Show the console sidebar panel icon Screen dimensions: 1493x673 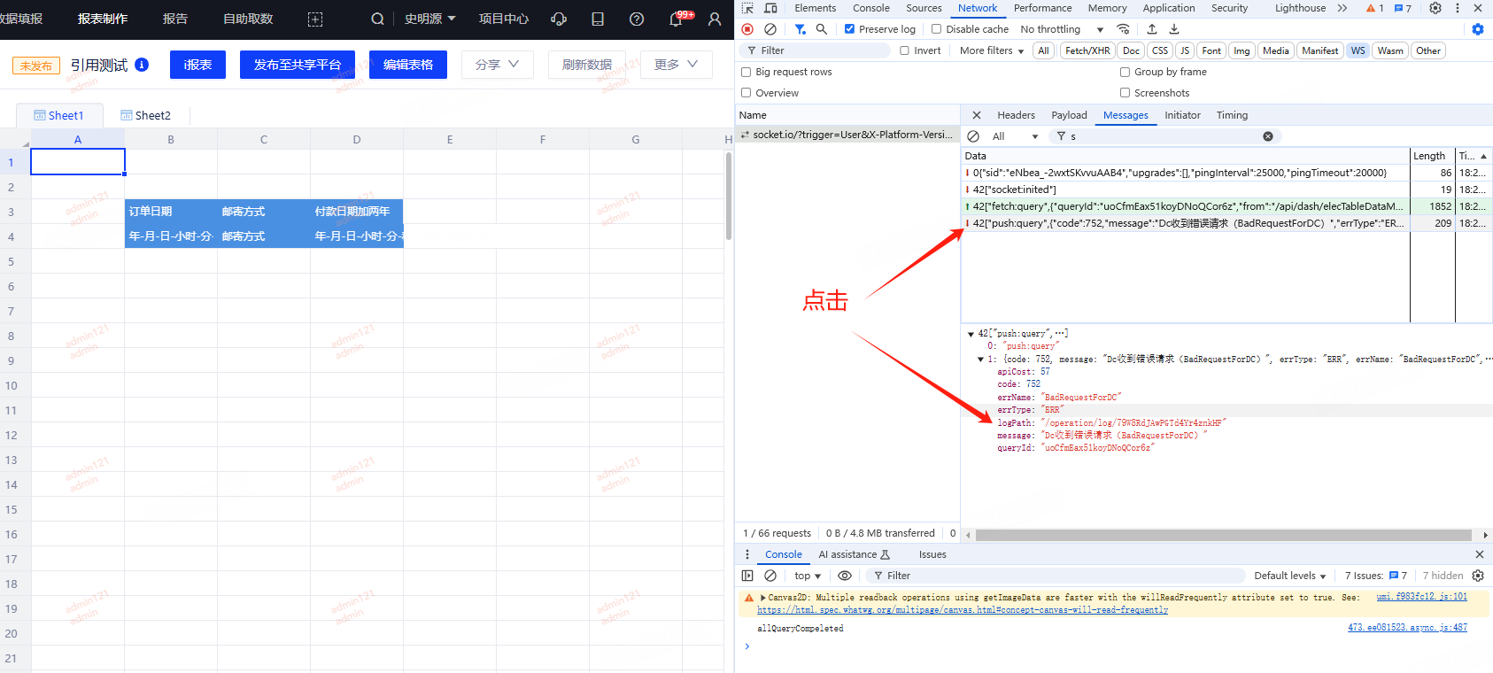coord(747,576)
